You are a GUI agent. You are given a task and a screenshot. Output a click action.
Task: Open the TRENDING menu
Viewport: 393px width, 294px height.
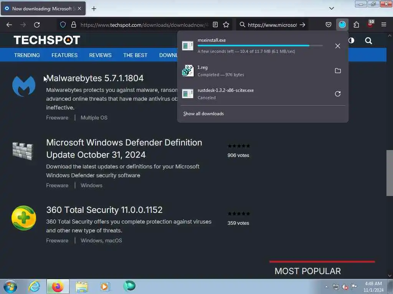(x=27, y=55)
